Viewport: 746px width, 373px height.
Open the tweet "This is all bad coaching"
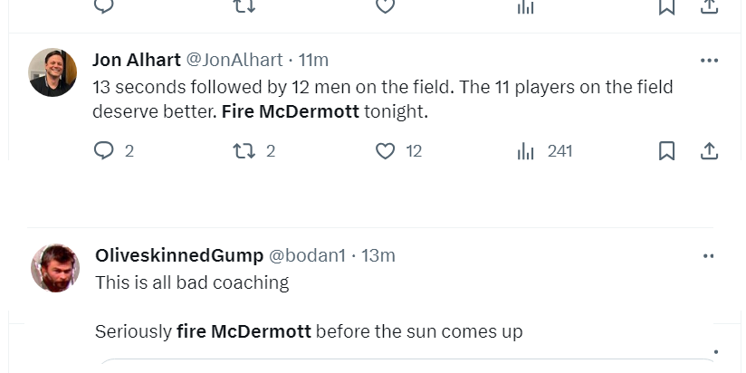(x=192, y=282)
